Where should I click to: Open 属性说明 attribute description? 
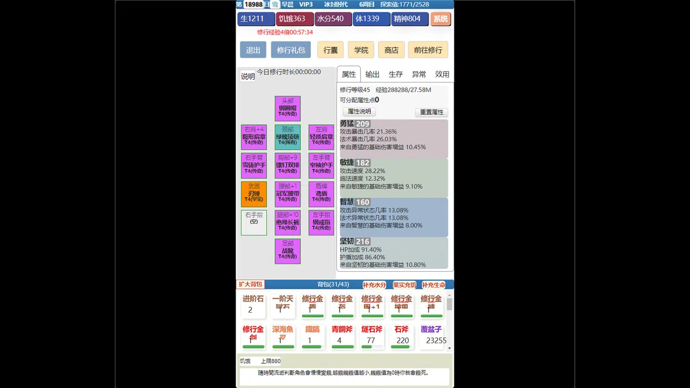[359, 112]
